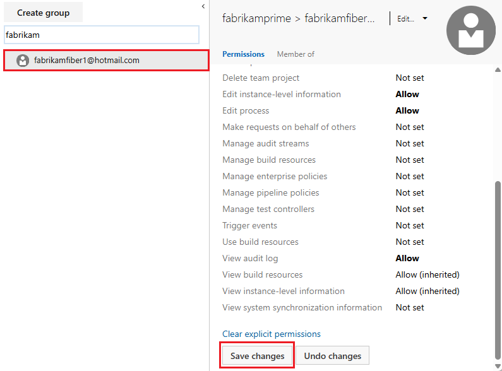Click the search field containing fabrikam

(x=101, y=35)
